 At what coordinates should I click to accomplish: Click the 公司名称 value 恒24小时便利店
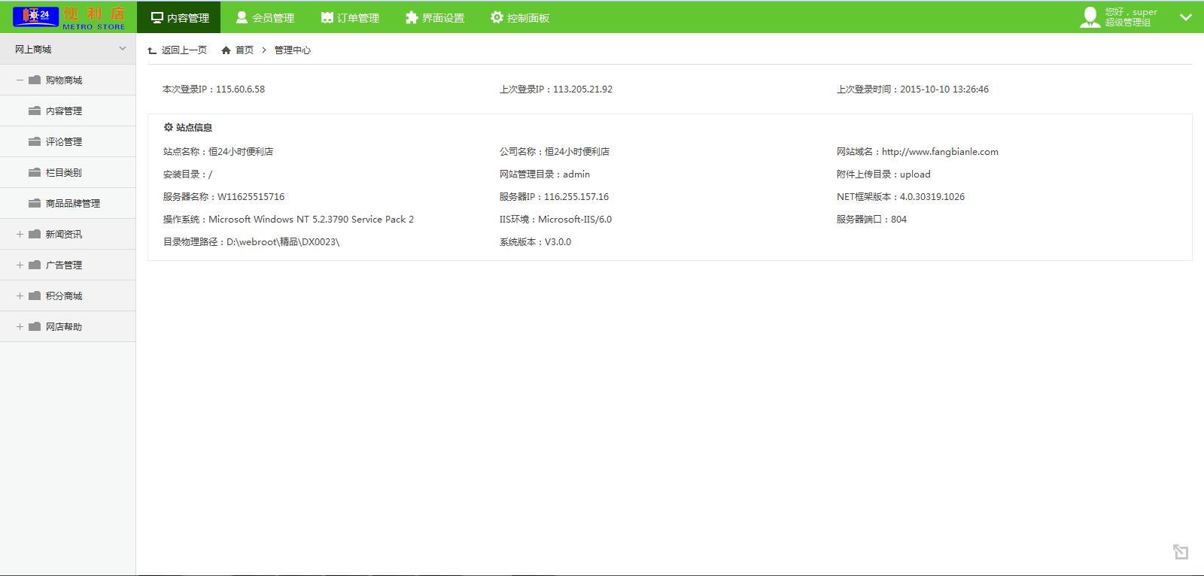(x=577, y=151)
